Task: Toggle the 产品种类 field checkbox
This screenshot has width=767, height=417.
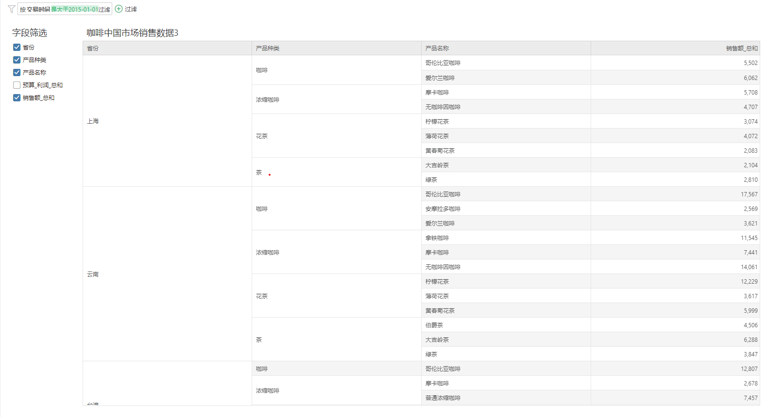Action: point(17,60)
